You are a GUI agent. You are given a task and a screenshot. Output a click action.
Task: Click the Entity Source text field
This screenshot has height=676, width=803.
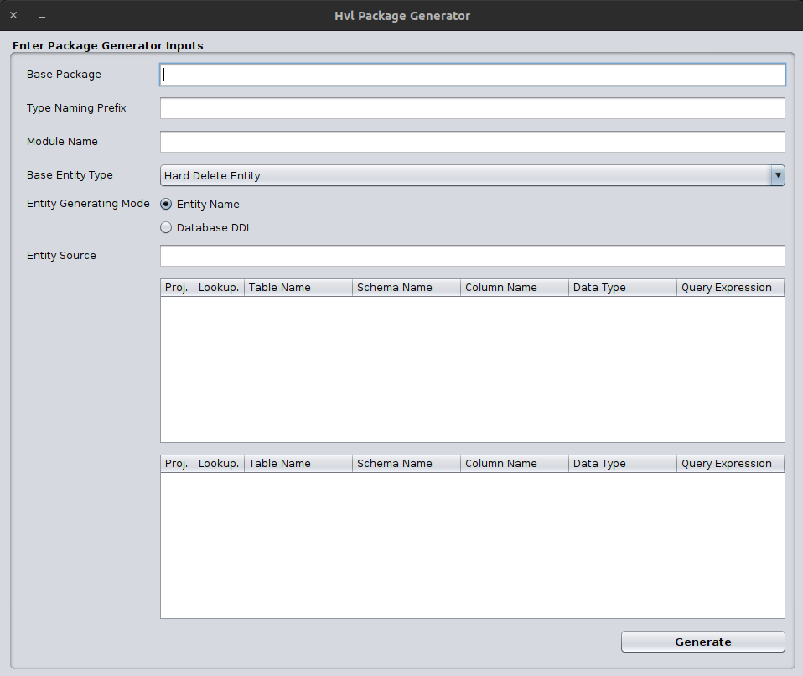(472, 256)
